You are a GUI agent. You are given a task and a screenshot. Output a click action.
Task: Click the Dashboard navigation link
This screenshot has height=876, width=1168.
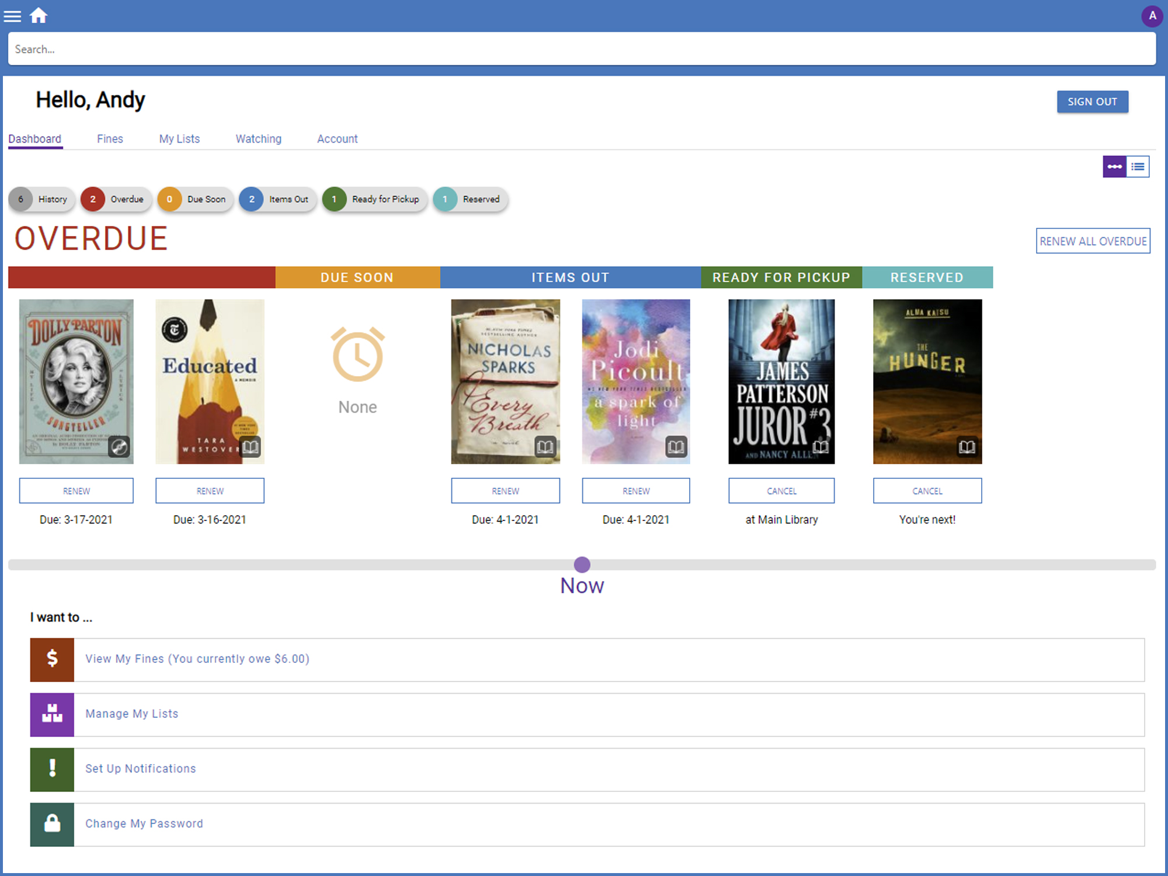point(34,139)
